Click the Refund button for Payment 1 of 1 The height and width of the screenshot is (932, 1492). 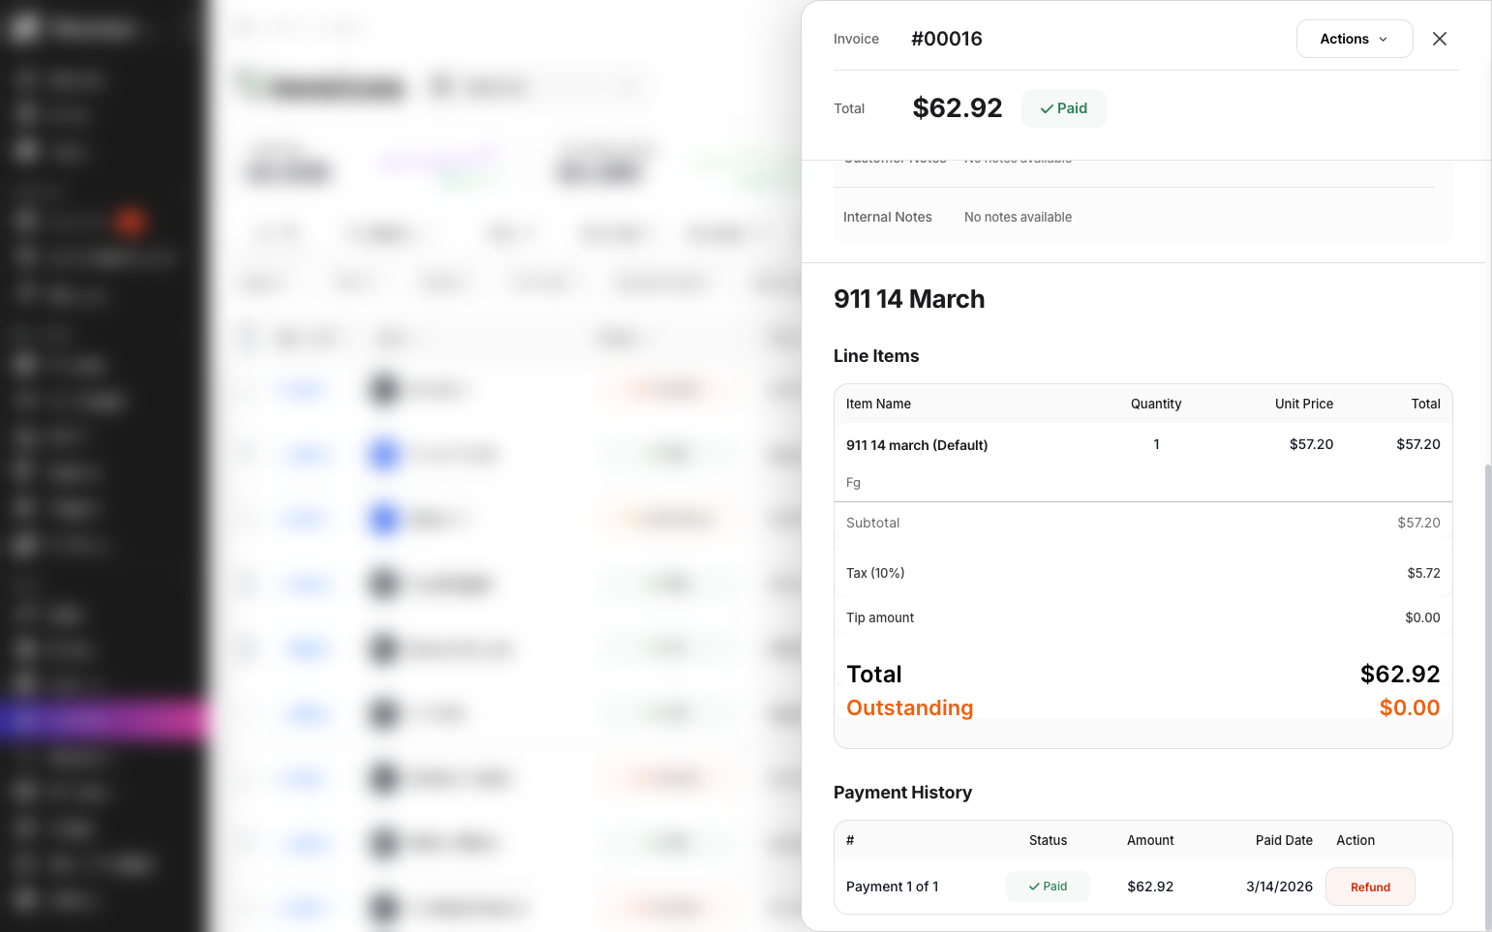pyautogui.click(x=1370, y=887)
